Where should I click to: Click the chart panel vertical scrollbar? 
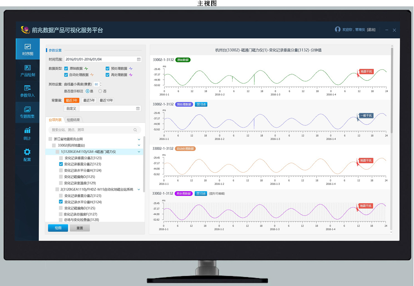pos(392,90)
